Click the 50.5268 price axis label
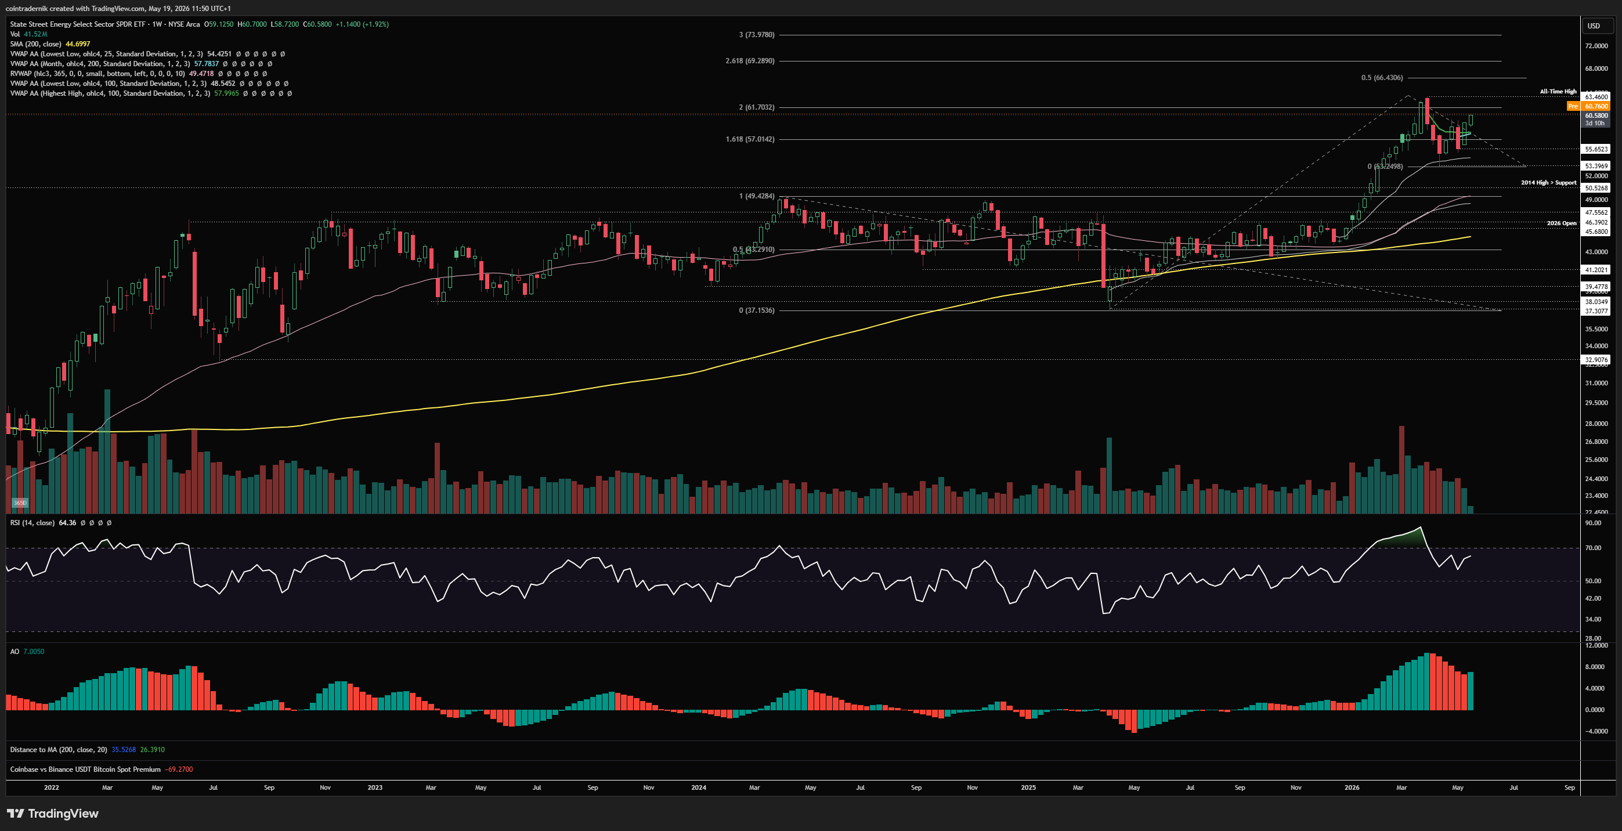Screen dimensions: 1622x831 (x=1596, y=188)
